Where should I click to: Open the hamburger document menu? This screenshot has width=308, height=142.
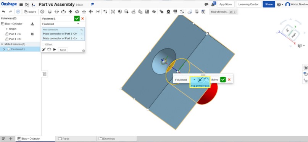[x=21, y=4]
